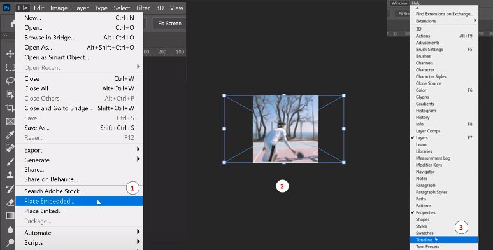The image size is (493, 250).
Task: Select the Gradient tool
Action: coord(10,216)
